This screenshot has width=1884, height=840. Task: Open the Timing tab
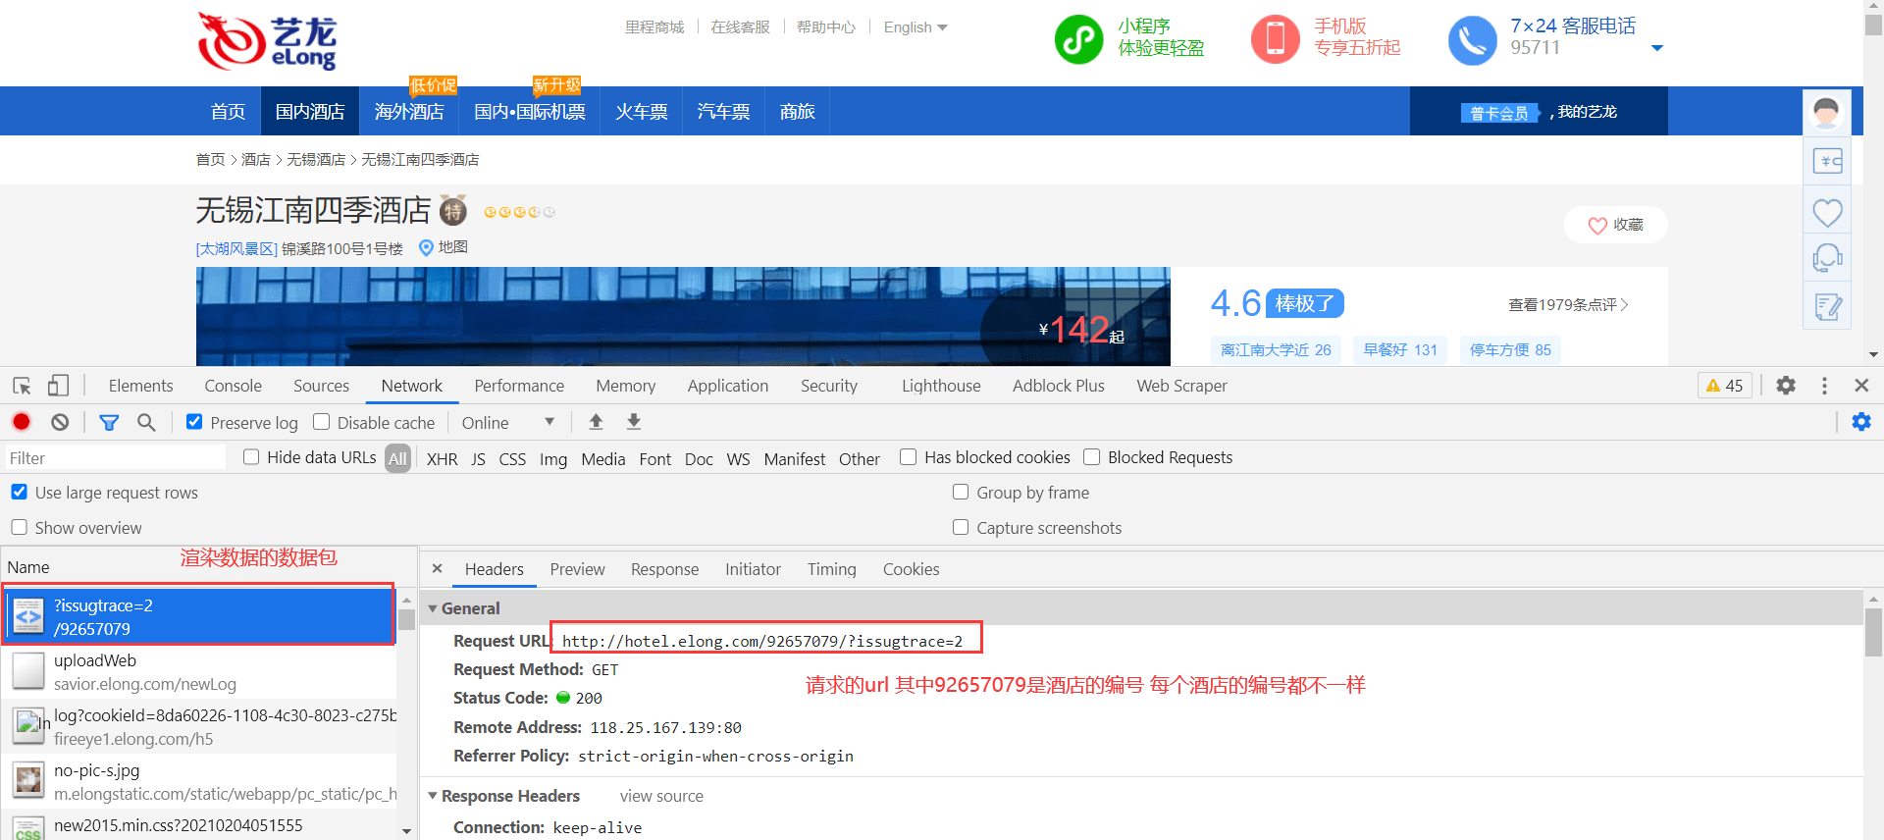tap(831, 569)
